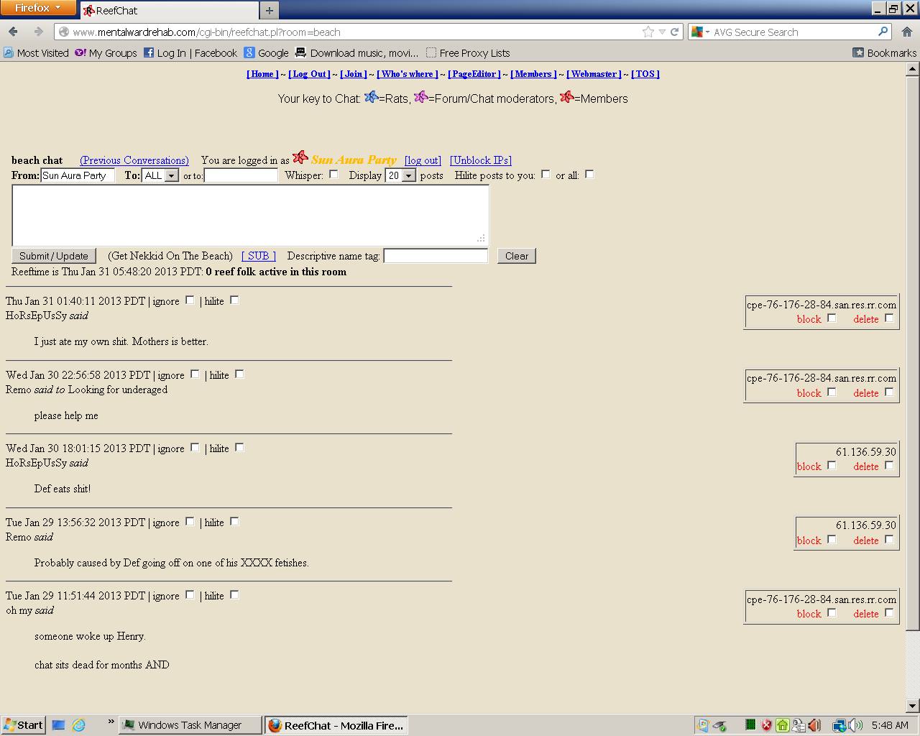Open the orange Firefox menu button
This screenshot has width=920, height=736.
coord(38,8)
